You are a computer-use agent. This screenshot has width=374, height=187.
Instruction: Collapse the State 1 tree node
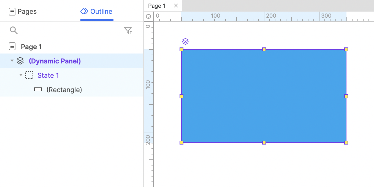(x=21, y=75)
